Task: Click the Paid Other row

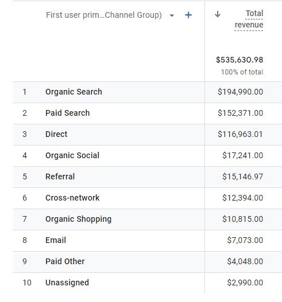Action: click(x=148, y=261)
